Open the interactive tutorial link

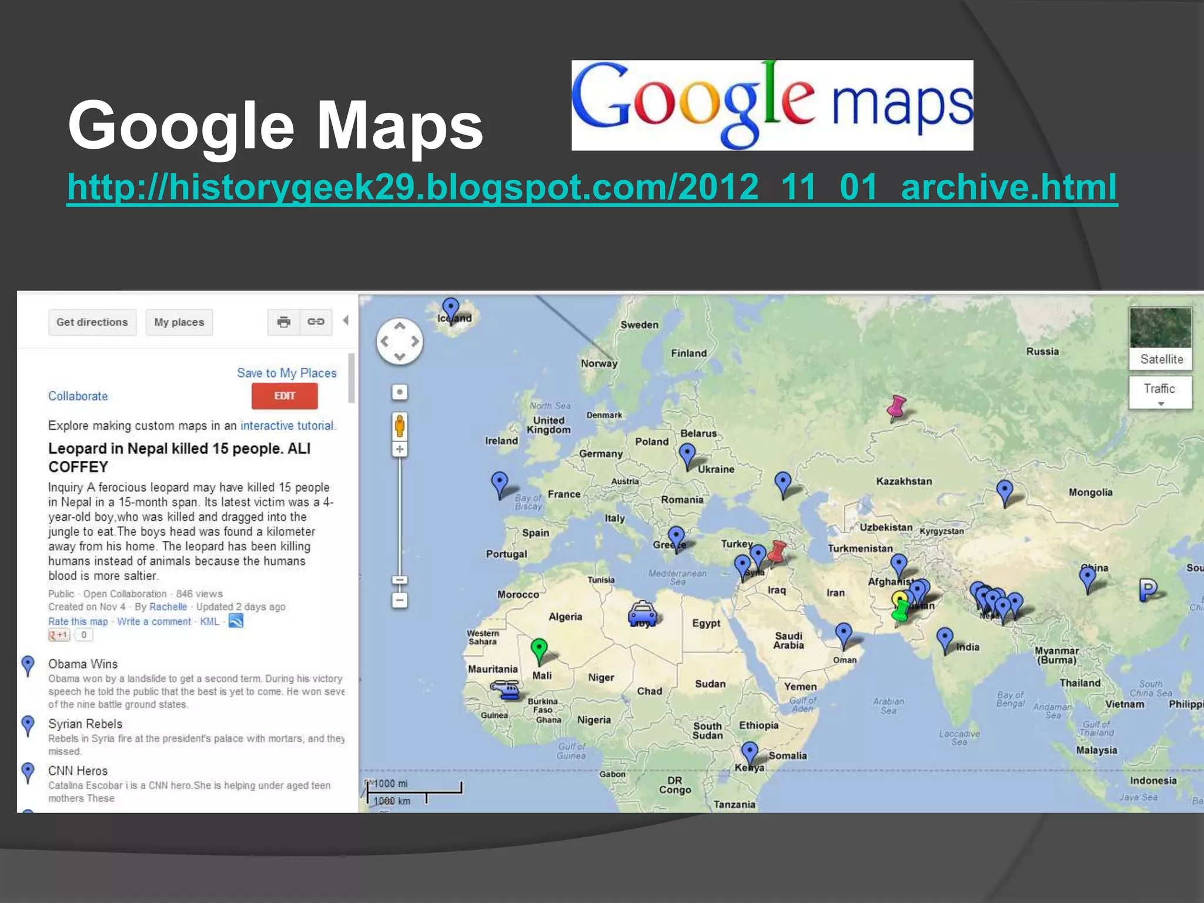(287, 426)
